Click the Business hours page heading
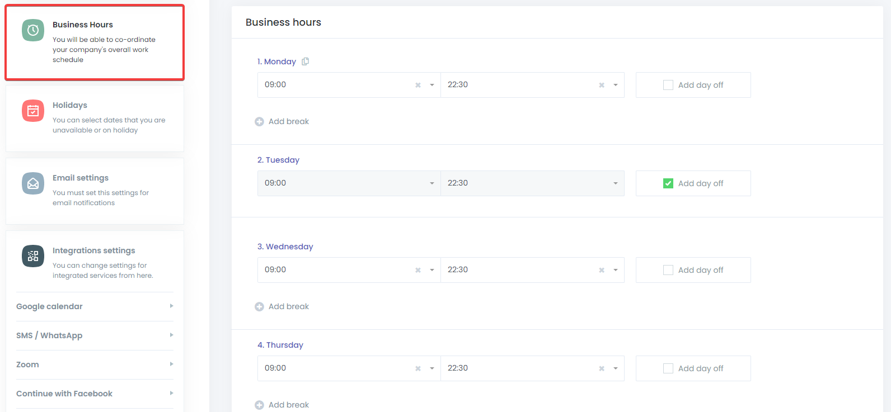This screenshot has width=891, height=412. (283, 22)
